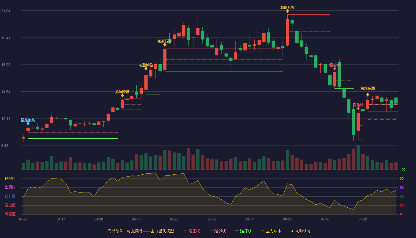Click the 04-29 date label
This screenshot has width=416, height=238.
[99, 219]
